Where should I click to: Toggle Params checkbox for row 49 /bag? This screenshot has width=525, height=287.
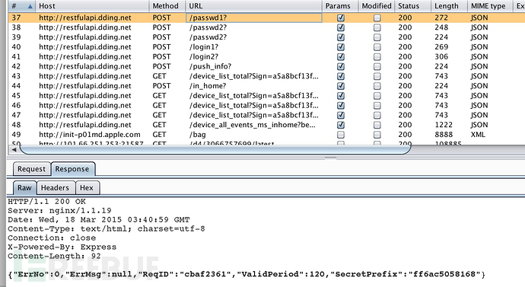pos(341,134)
